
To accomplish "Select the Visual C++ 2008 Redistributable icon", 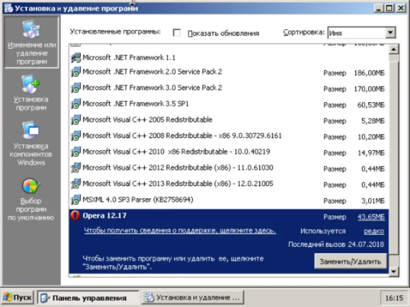I will (x=76, y=136).
